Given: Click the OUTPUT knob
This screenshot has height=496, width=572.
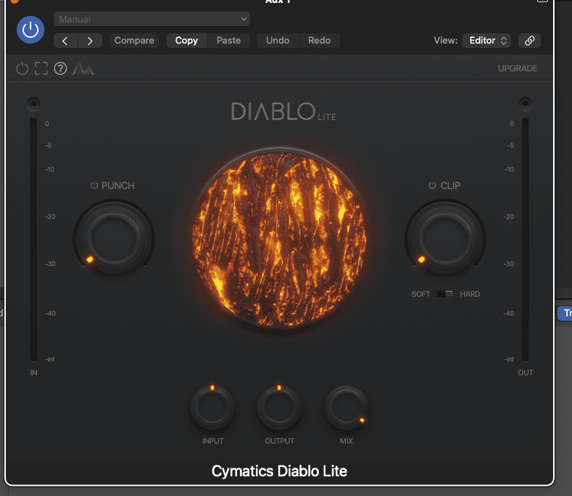Looking at the screenshot, I should (x=279, y=408).
